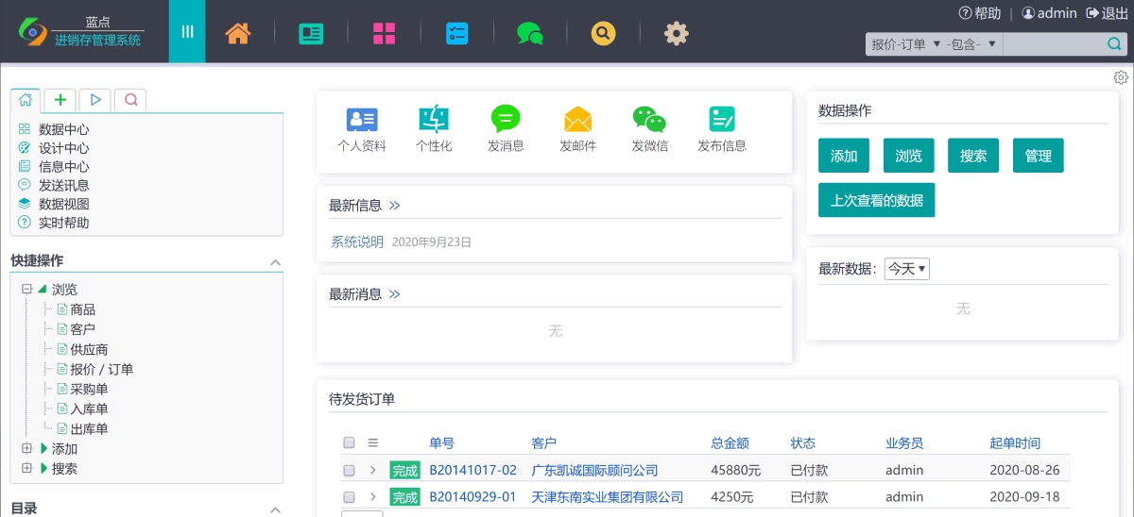This screenshot has height=517, width=1134.
Task: Open the settings gear in top bar
Action: [677, 33]
